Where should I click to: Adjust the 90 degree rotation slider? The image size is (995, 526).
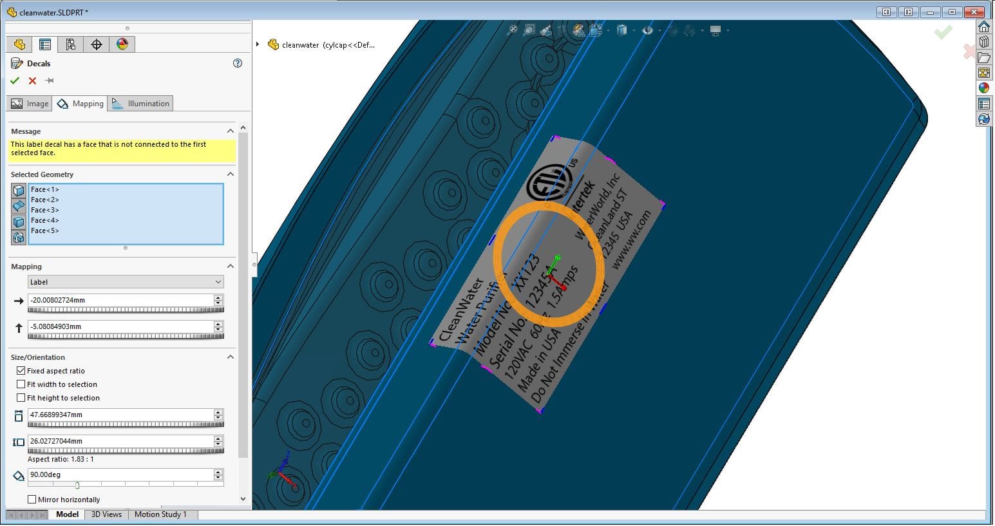(x=77, y=484)
